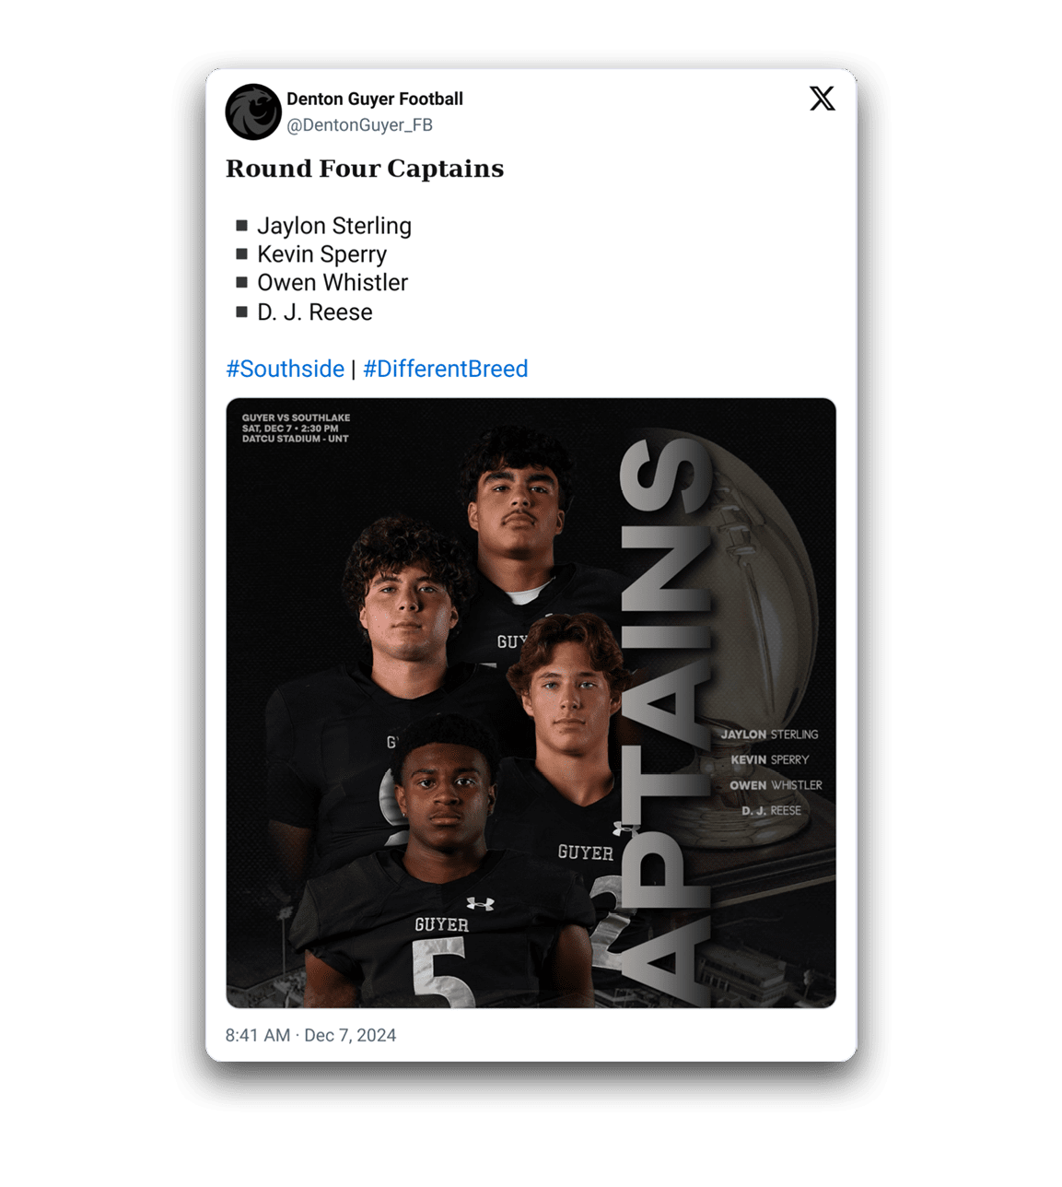
Task: Click the number 5 on the jersey
Action: [443, 974]
